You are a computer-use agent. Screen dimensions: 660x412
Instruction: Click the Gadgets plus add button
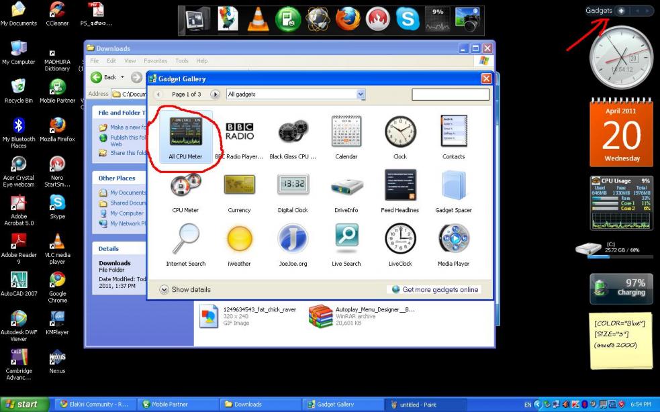[621, 11]
